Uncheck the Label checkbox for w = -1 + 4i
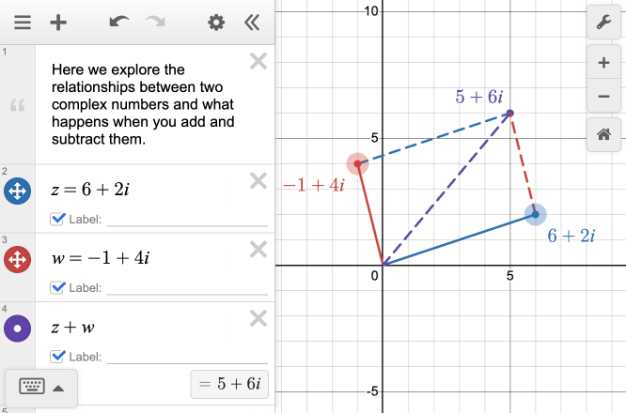 pyautogui.click(x=57, y=287)
